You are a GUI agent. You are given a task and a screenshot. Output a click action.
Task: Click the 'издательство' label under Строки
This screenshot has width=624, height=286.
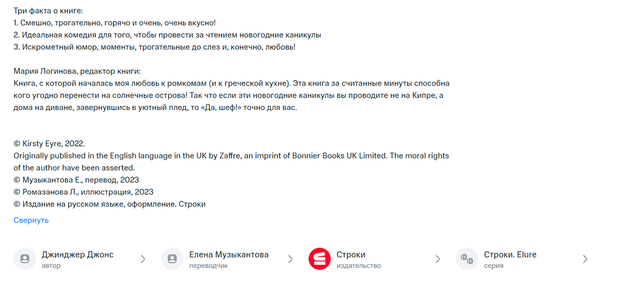[x=359, y=266]
